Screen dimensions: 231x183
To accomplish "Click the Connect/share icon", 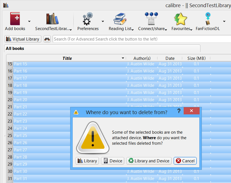I will click(151, 19).
